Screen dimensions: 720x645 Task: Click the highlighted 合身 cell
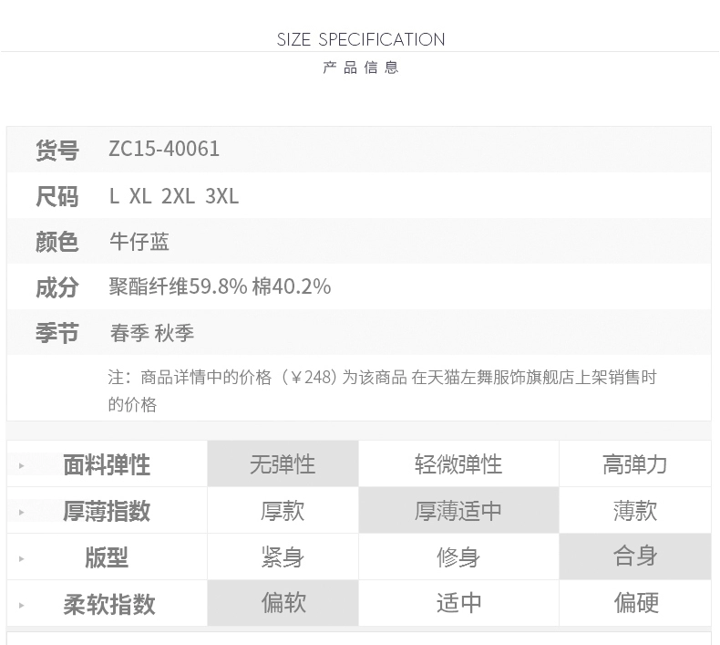(635, 557)
